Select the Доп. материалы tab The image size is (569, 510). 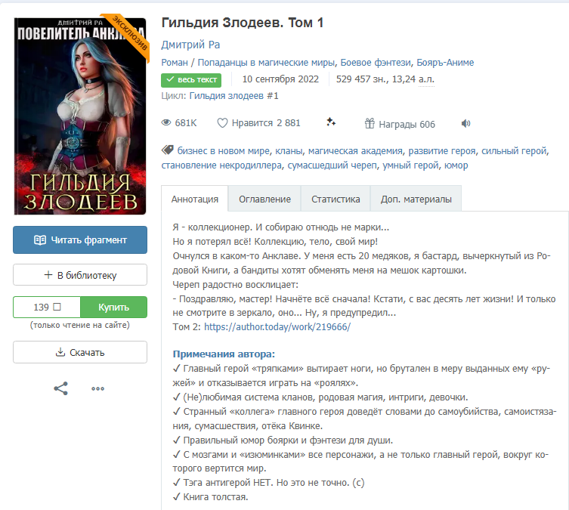(x=416, y=199)
